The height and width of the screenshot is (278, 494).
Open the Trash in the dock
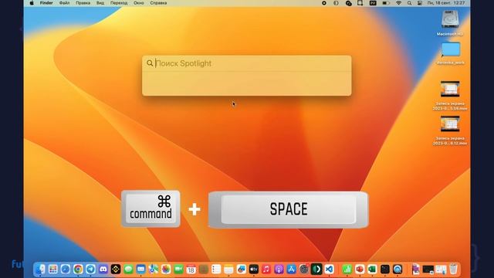[x=453, y=269]
